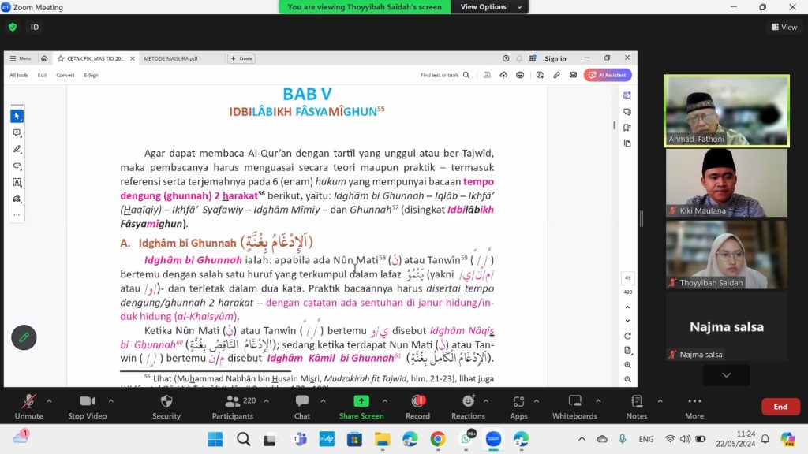This screenshot has width=808, height=454.
Task: Click the save icon in Acrobat toolbar
Action: point(487,75)
